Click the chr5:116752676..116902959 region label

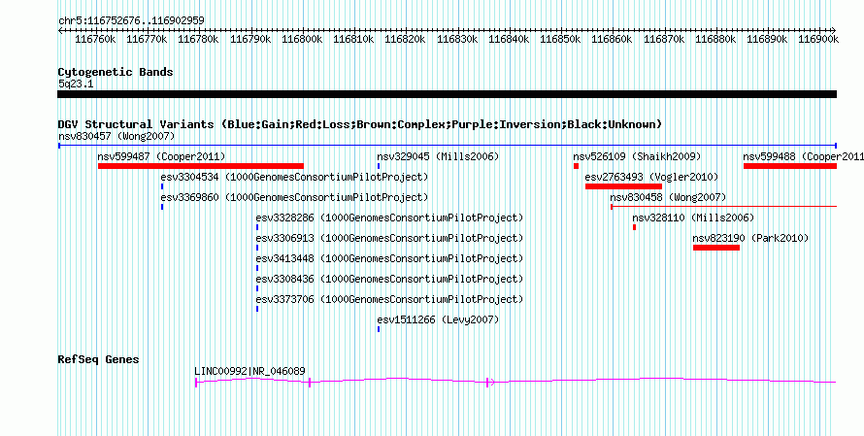pos(132,21)
